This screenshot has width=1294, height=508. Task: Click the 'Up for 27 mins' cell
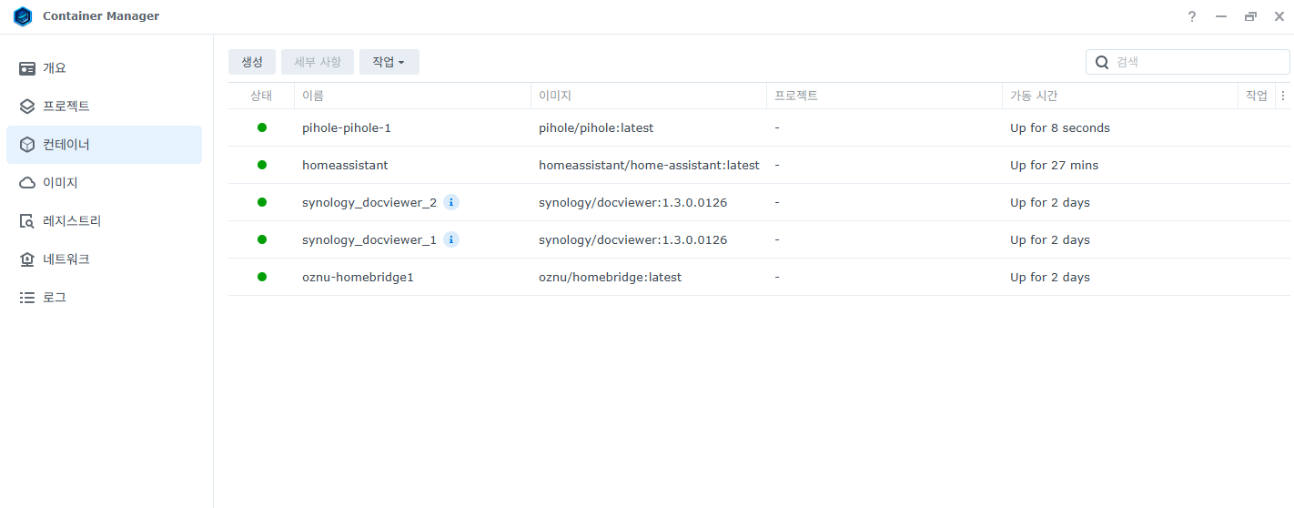[1054, 165]
